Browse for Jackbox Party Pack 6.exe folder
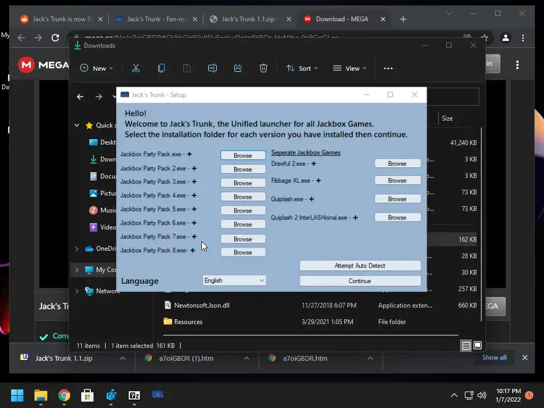544x408 pixels. 243,225
